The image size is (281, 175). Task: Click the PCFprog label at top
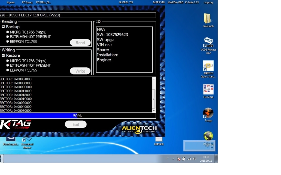click(x=27, y=2)
